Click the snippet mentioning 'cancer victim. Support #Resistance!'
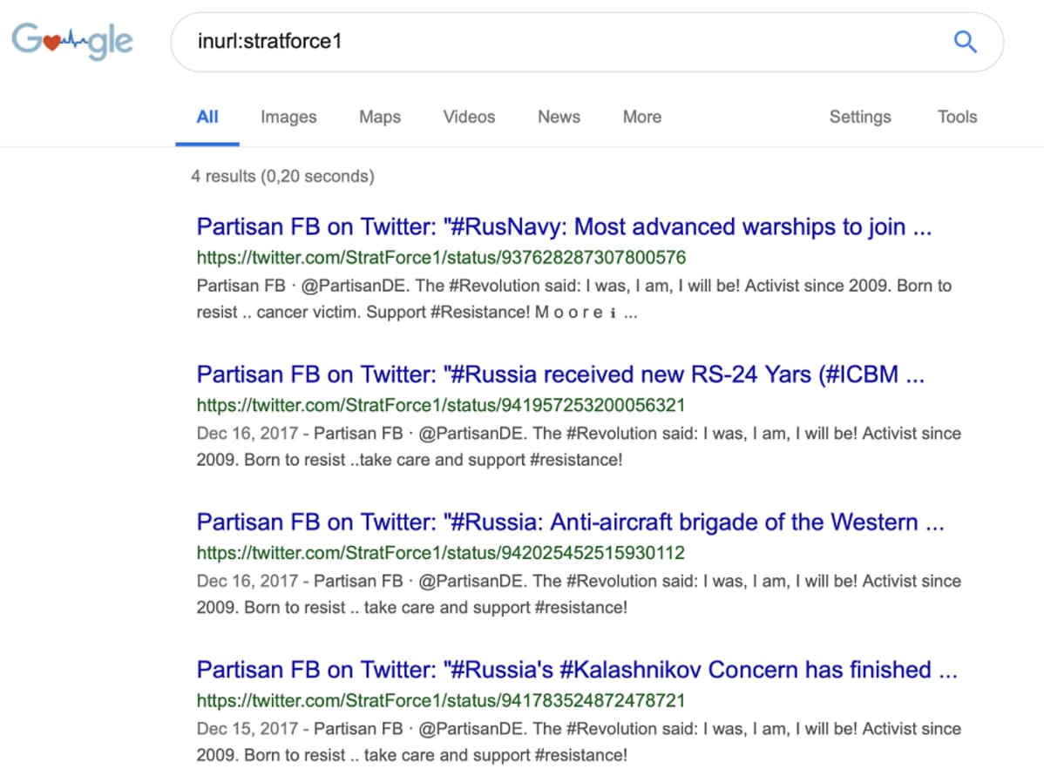1044x782 pixels. [x=574, y=299]
